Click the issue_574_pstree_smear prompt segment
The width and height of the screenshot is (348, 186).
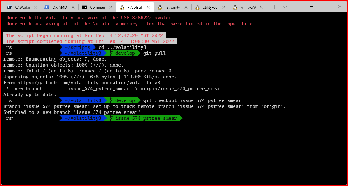tap(146, 118)
